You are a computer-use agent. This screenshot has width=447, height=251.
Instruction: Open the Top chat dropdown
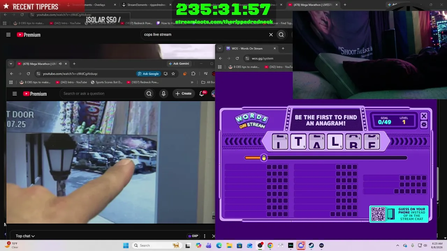click(25, 236)
